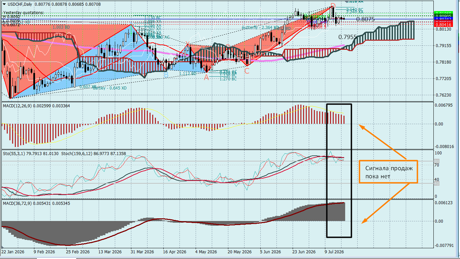Click the 'C 0.8072' yesterday close label
Screen dimensions: 460x259
(x=11, y=25)
